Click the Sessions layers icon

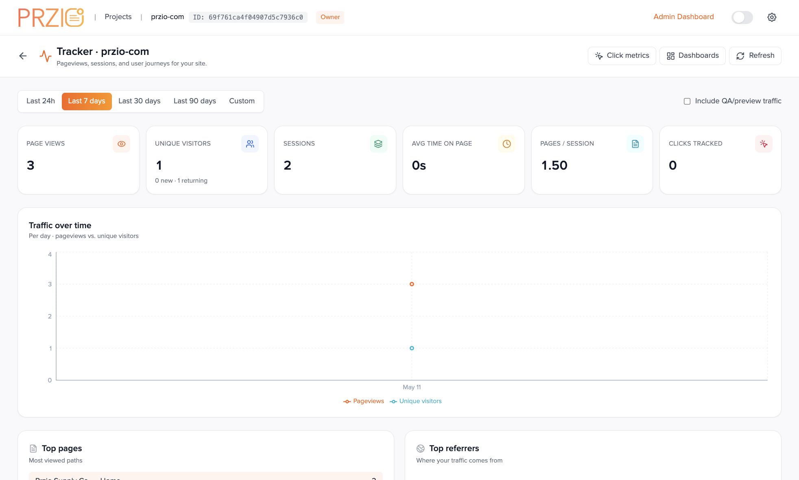[378, 144]
